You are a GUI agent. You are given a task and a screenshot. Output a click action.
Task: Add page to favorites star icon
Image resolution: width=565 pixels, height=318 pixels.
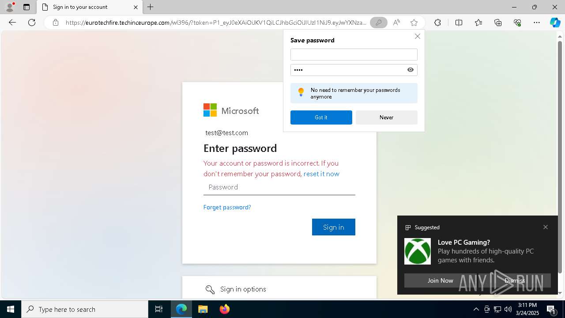click(414, 23)
